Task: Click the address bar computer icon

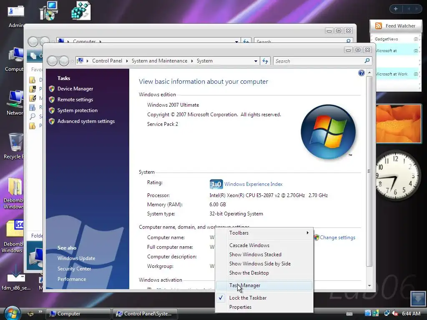Action: [80, 61]
